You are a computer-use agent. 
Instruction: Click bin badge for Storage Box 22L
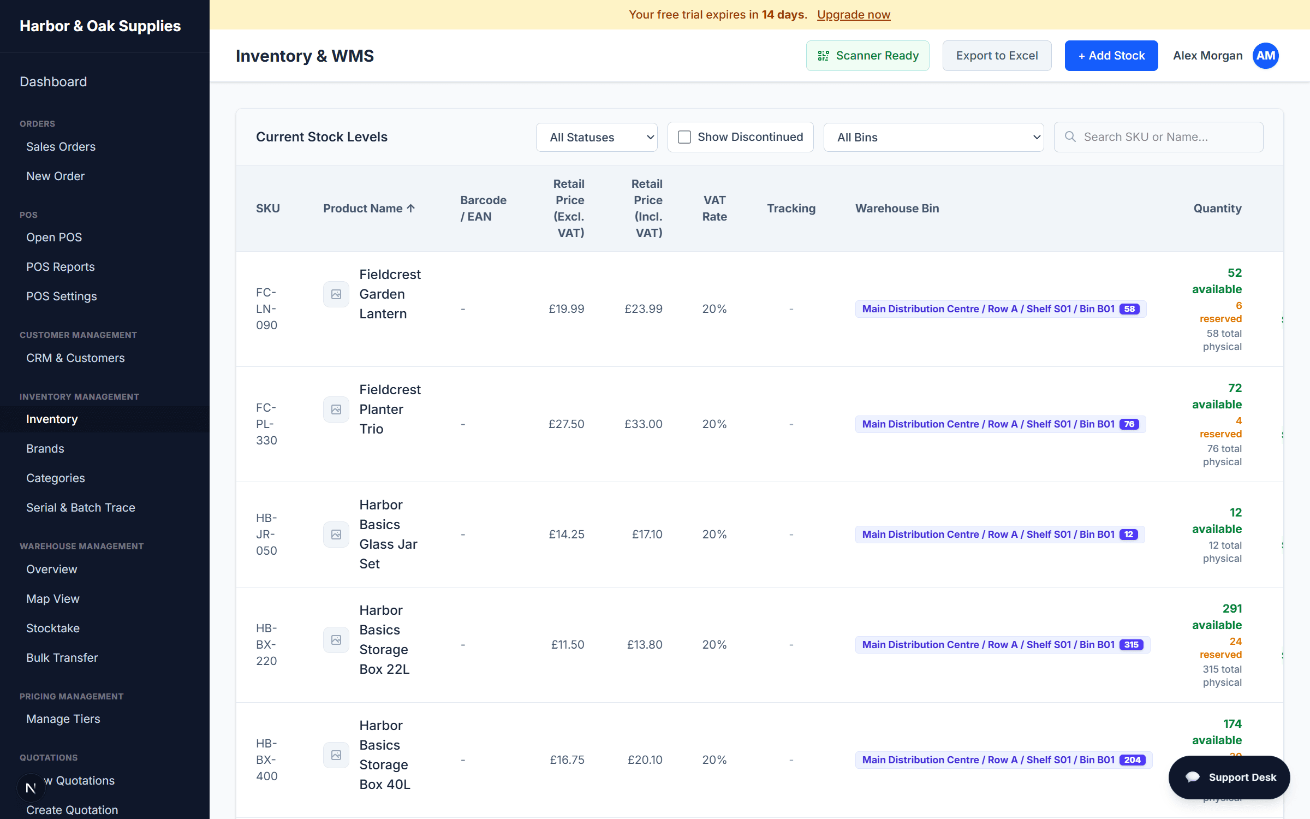pos(1003,644)
